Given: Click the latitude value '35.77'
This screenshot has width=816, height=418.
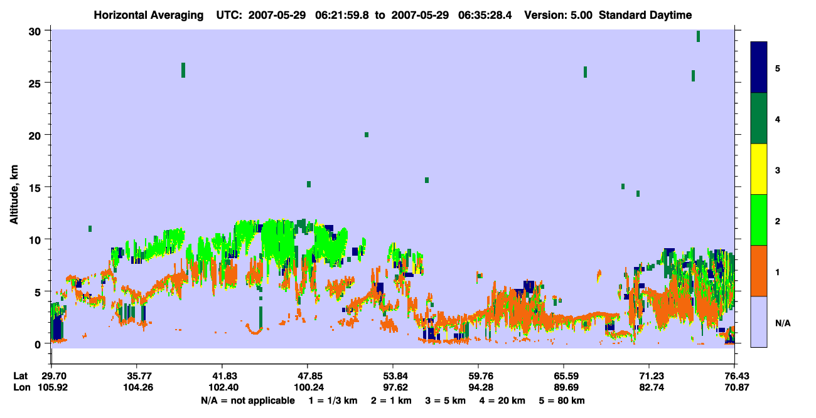Looking at the screenshot, I should coord(137,376).
